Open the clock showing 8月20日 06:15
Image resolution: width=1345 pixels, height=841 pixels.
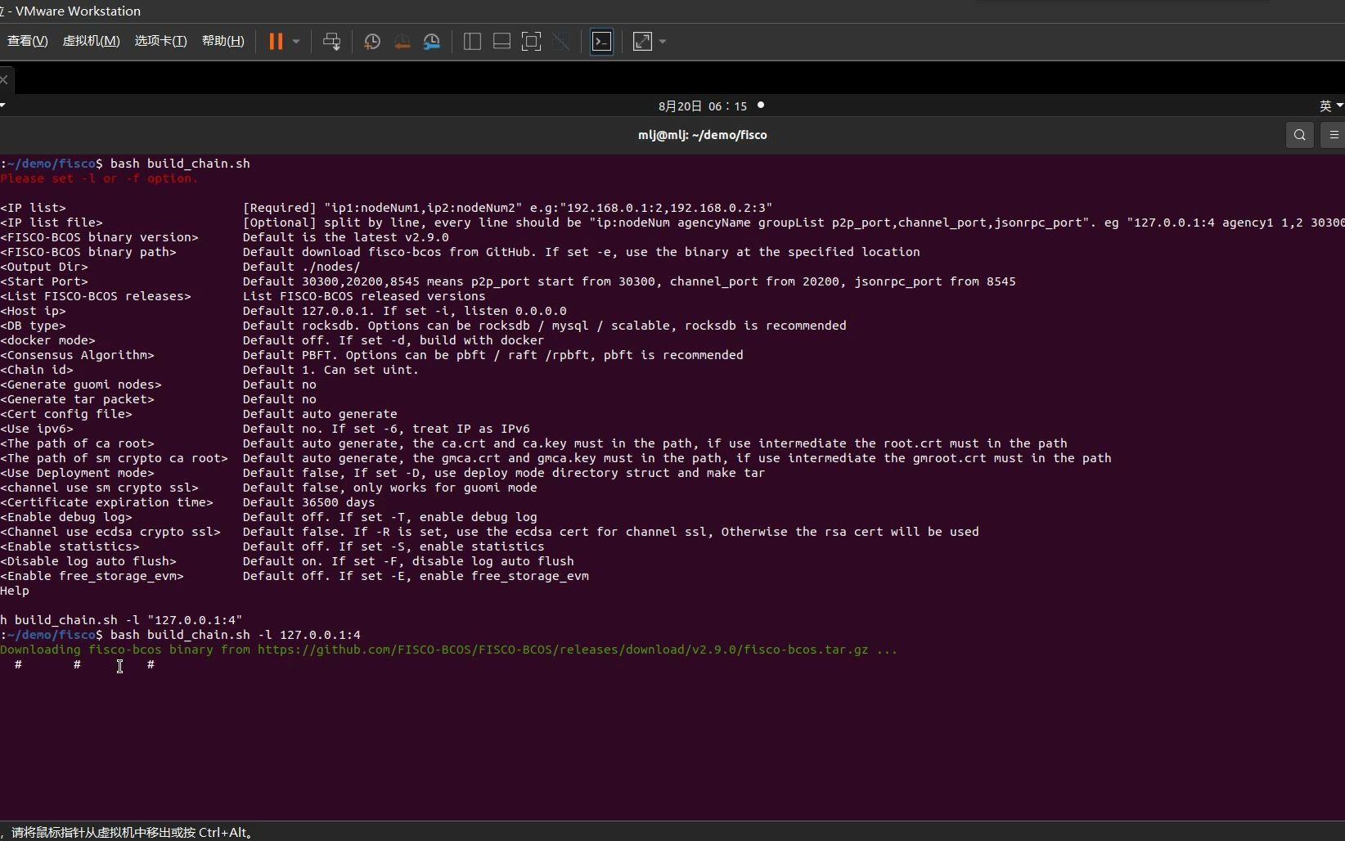click(703, 106)
